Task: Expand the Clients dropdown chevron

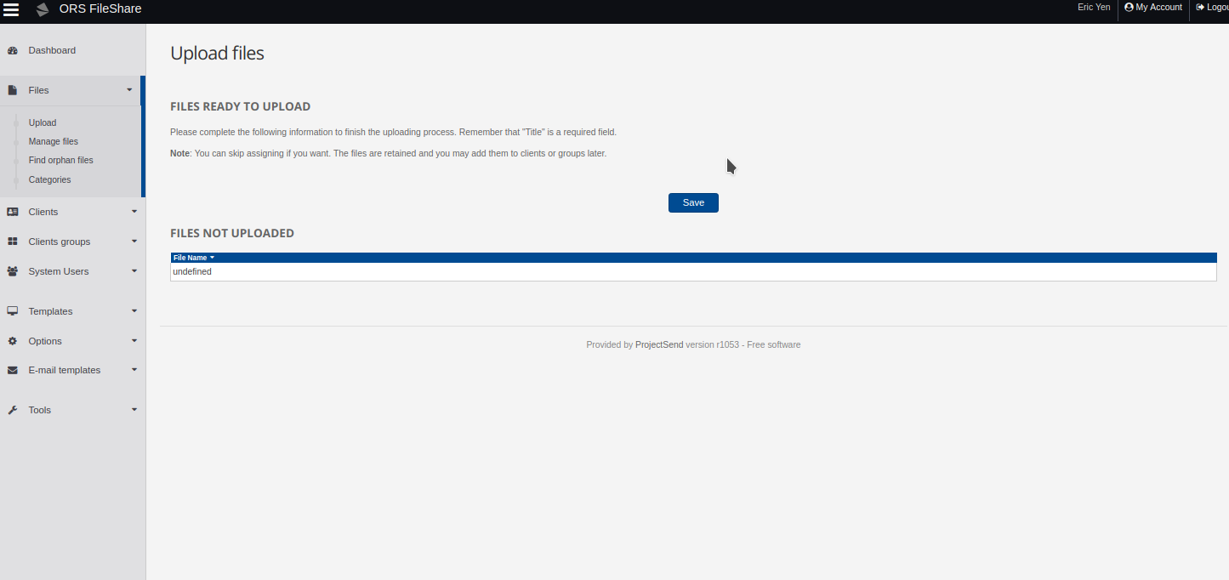Action: point(134,211)
